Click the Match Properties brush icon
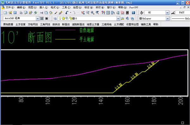Screen dimensions: 190x125 [x=56, y=13]
